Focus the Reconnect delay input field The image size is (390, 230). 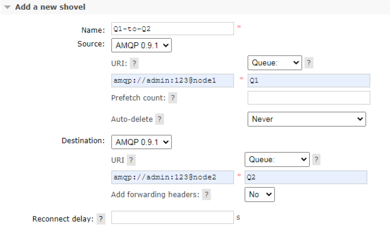(173, 218)
